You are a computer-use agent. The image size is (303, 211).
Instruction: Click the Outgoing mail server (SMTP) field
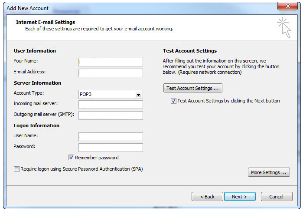point(111,115)
